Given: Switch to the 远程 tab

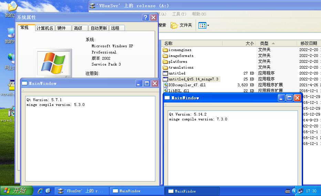Looking at the screenshot, I should (x=117, y=28).
